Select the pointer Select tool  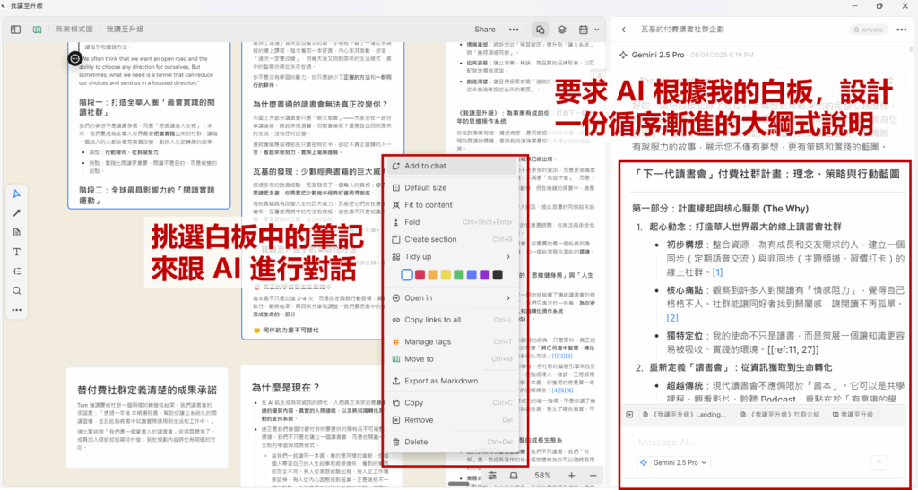click(x=17, y=194)
